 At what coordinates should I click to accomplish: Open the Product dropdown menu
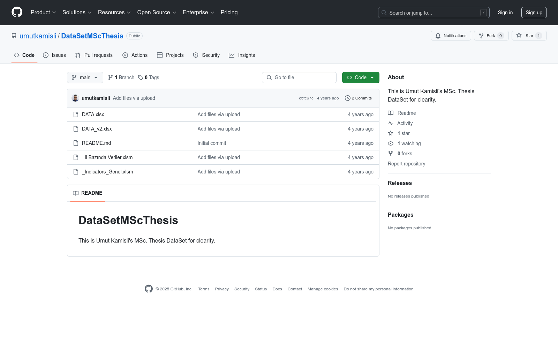43,13
